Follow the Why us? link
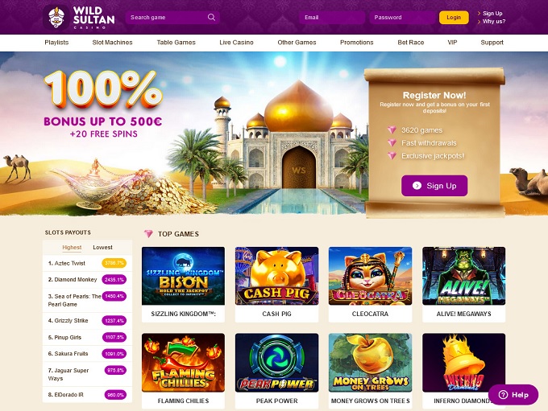548x411 pixels. click(x=494, y=21)
